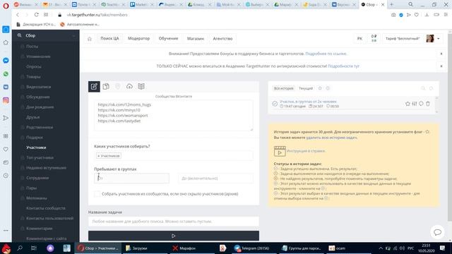Open Товары in sidebar
The image size is (452, 254).
point(33,77)
